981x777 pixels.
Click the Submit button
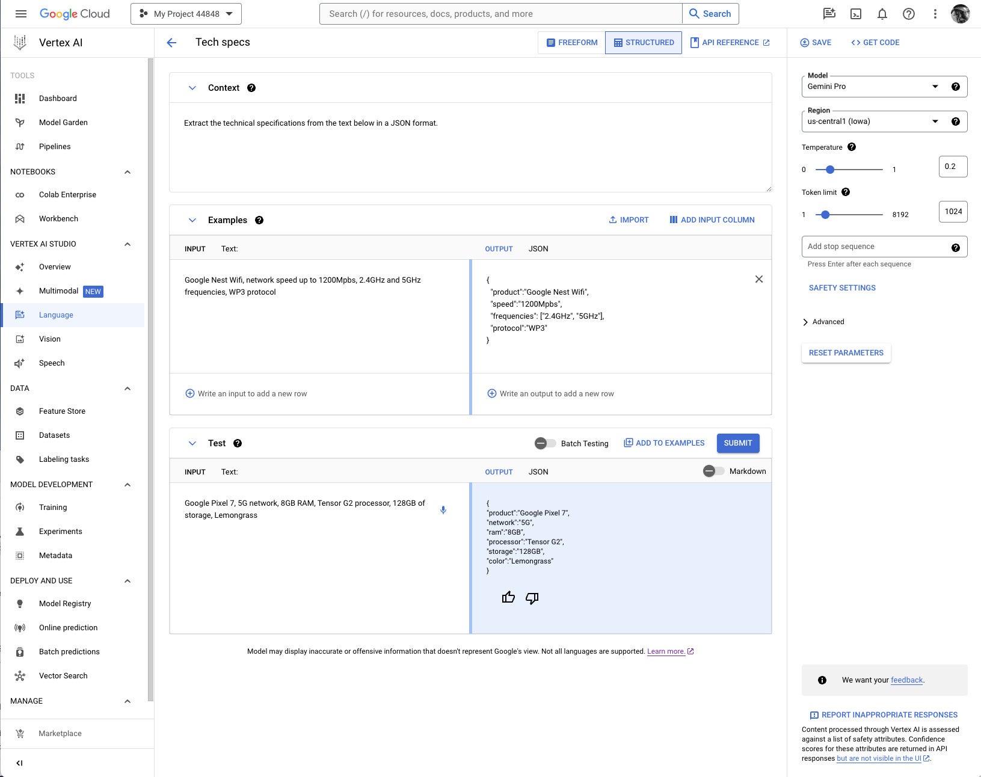[x=738, y=443]
